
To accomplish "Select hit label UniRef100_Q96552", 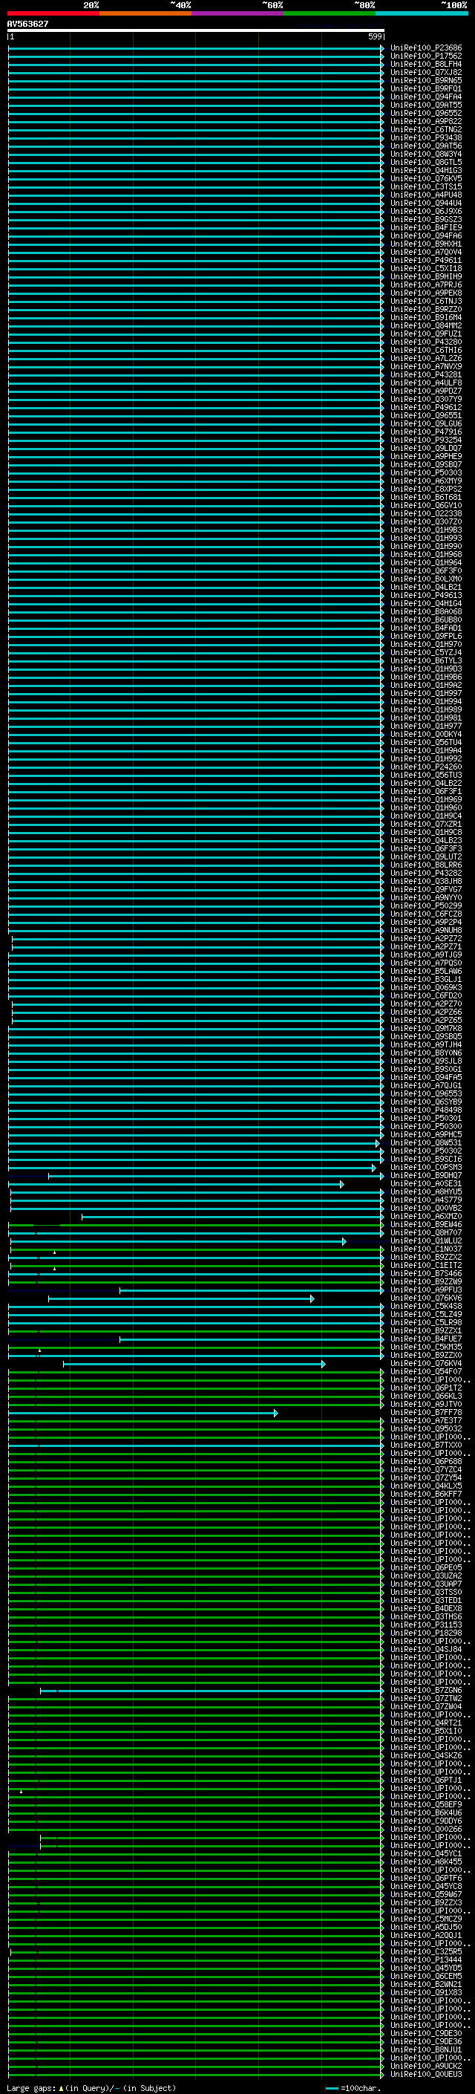I will [x=425, y=113].
